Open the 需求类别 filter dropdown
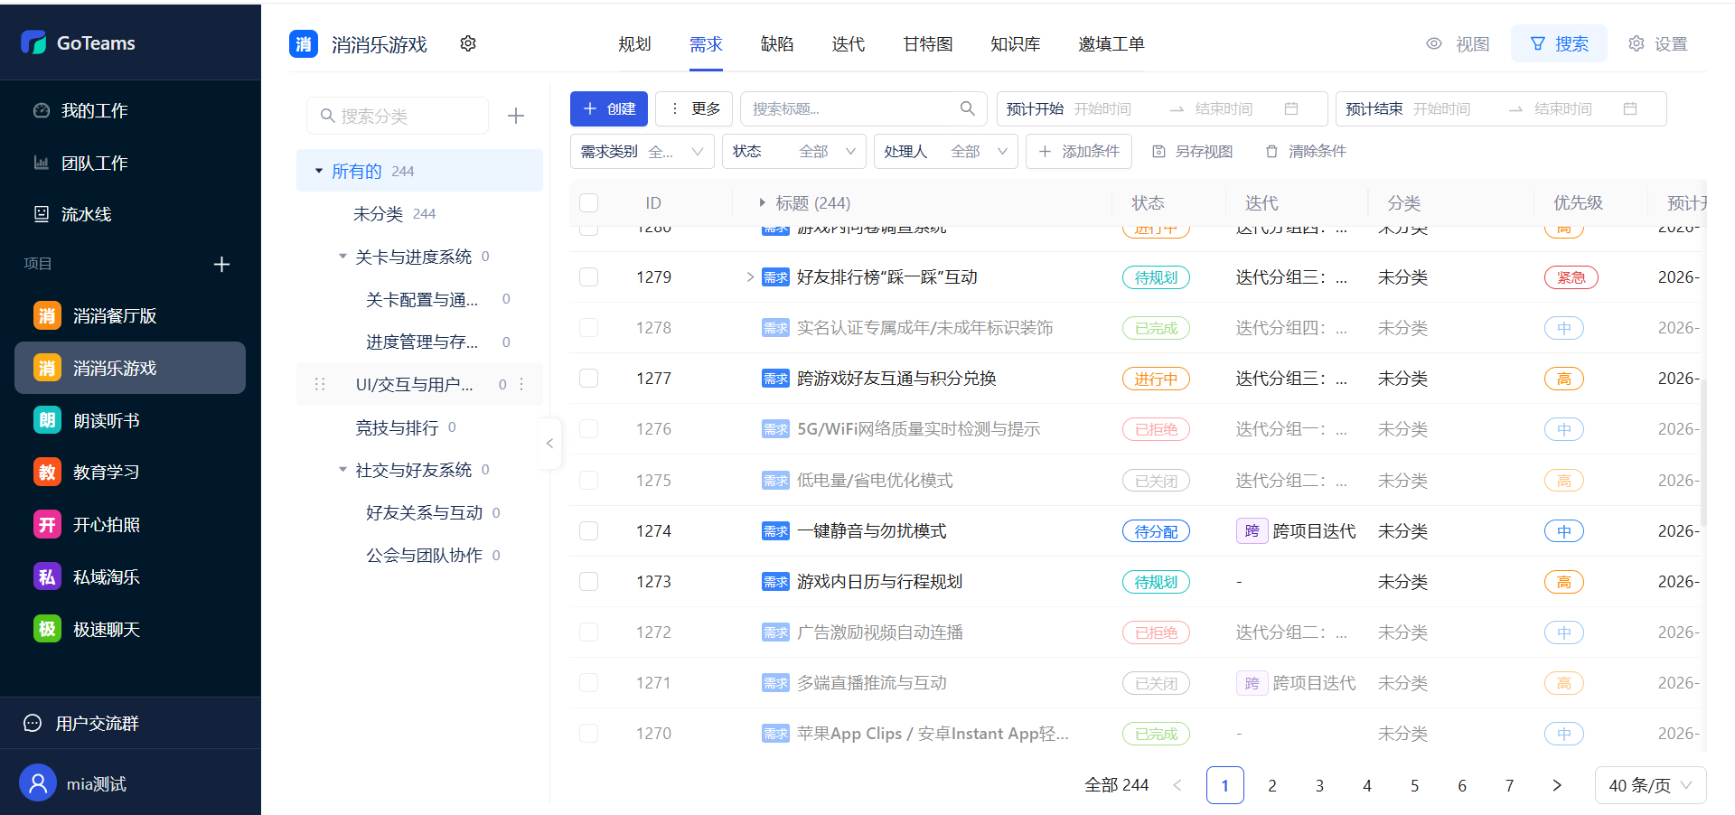Viewport: 1735px width, 815px height. pos(642,151)
